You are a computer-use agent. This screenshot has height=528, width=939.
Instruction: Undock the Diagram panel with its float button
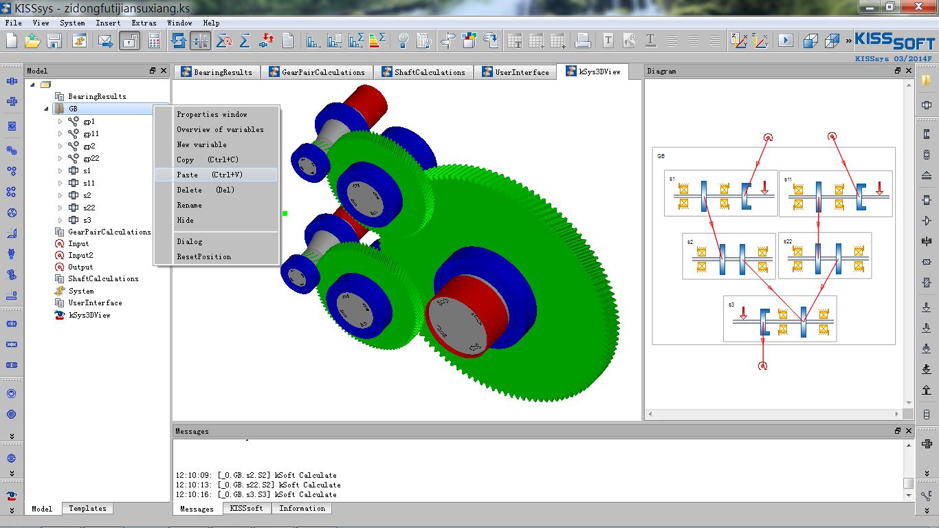point(898,71)
